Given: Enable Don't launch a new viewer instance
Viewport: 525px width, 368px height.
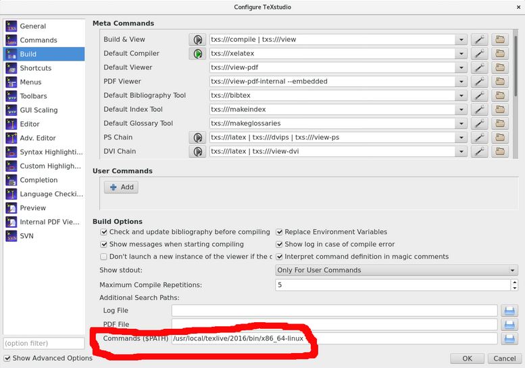Looking at the screenshot, I should pos(104,257).
